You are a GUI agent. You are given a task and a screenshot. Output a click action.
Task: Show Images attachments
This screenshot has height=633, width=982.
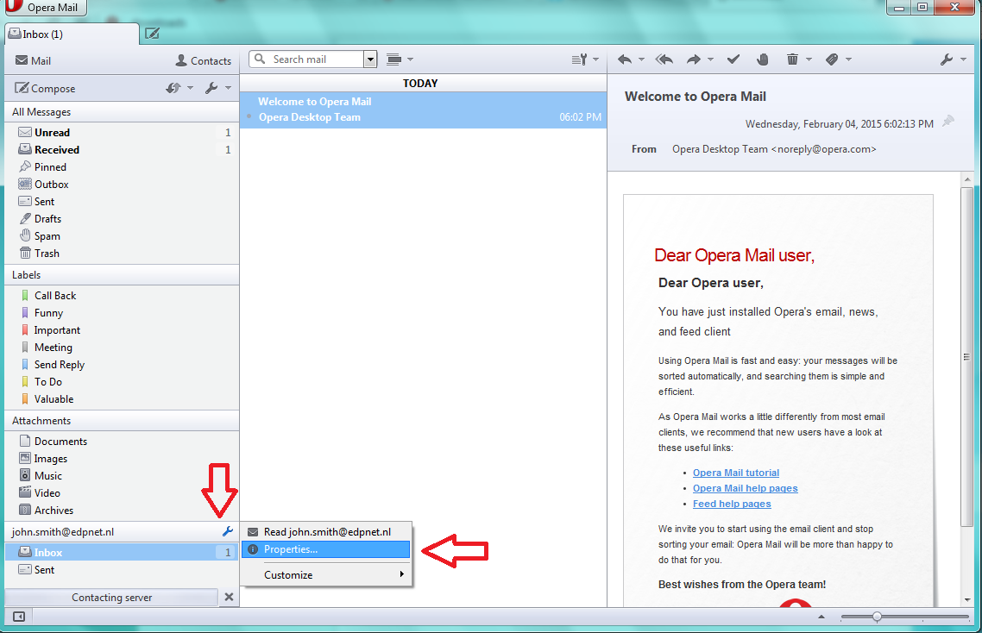tap(123, 458)
